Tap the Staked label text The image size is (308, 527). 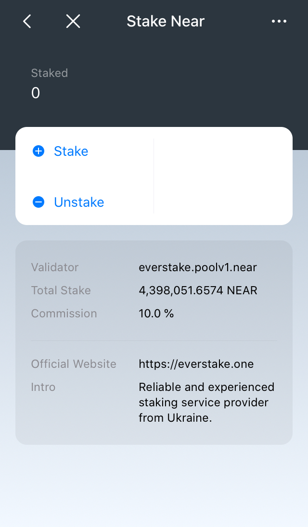[x=49, y=73]
